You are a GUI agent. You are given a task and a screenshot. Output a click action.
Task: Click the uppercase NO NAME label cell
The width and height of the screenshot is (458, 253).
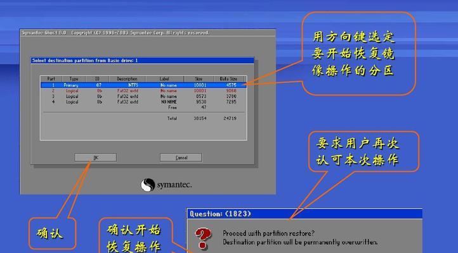[169, 102]
